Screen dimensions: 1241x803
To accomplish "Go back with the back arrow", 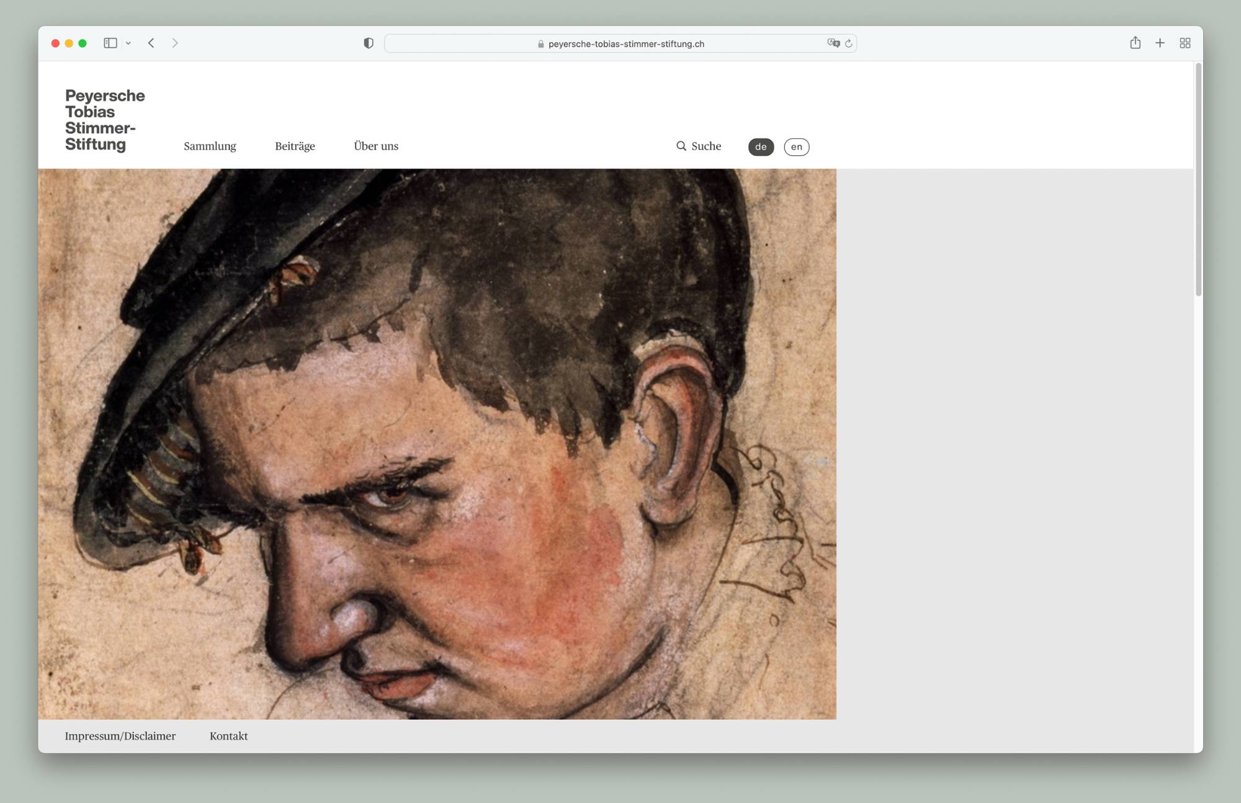I will coord(151,43).
